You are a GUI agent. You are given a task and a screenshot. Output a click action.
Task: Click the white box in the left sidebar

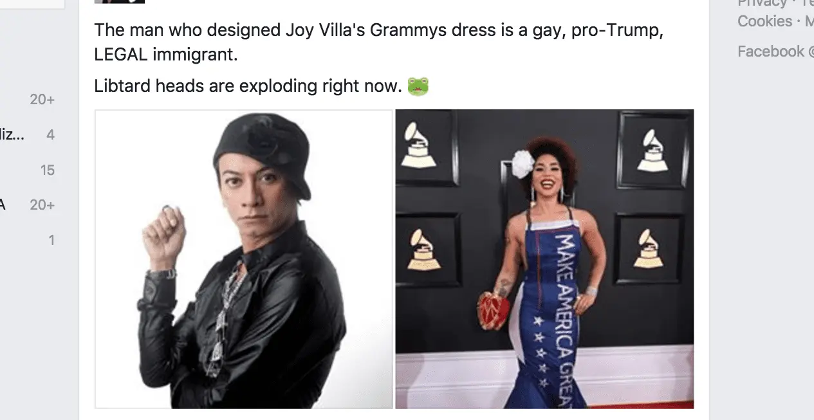(32, 4)
